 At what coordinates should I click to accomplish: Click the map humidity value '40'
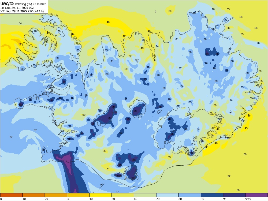coord(216,143)
